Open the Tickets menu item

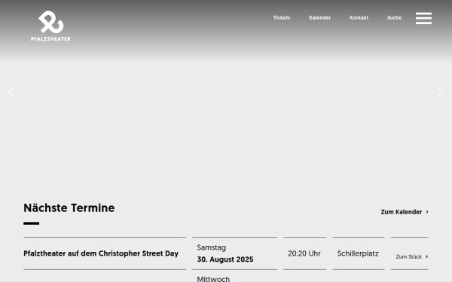(282, 17)
